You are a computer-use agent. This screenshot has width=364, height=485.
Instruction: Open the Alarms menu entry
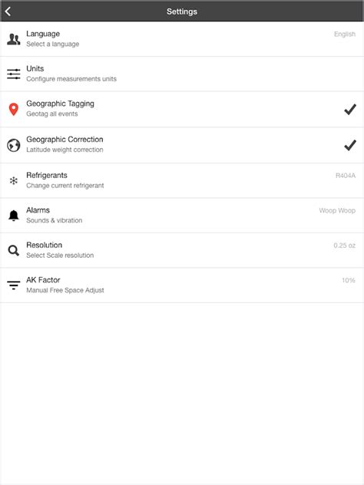coord(182,216)
